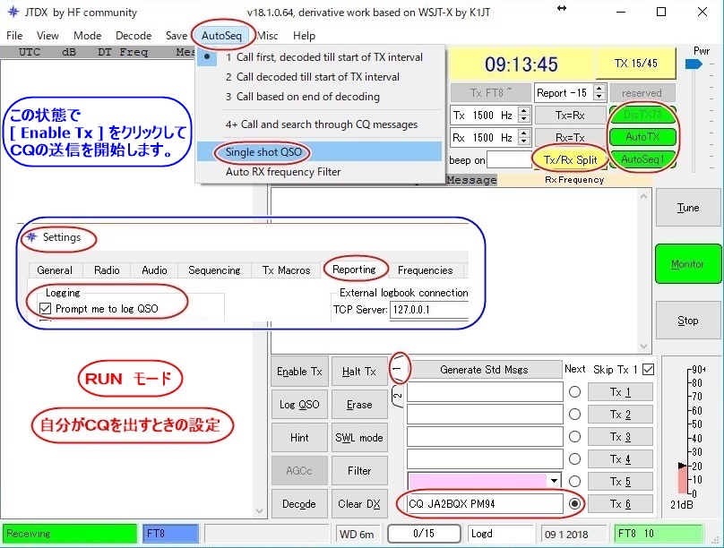
Task: Close the open AutoSeq menu
Action: (x=221, y=36)
